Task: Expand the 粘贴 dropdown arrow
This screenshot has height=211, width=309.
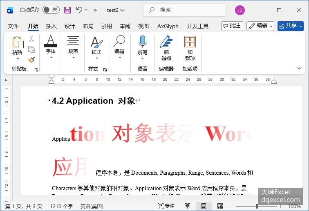Action: (x=18, y=58)
